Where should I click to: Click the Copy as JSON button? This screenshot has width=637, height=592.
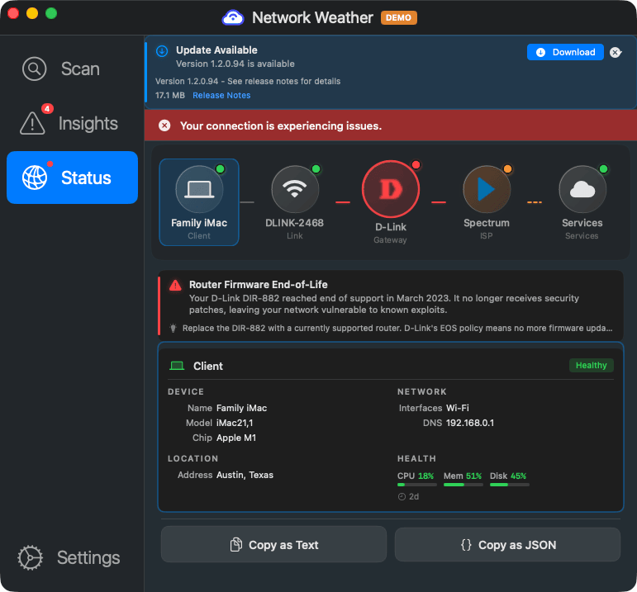[x=508, y=544]
